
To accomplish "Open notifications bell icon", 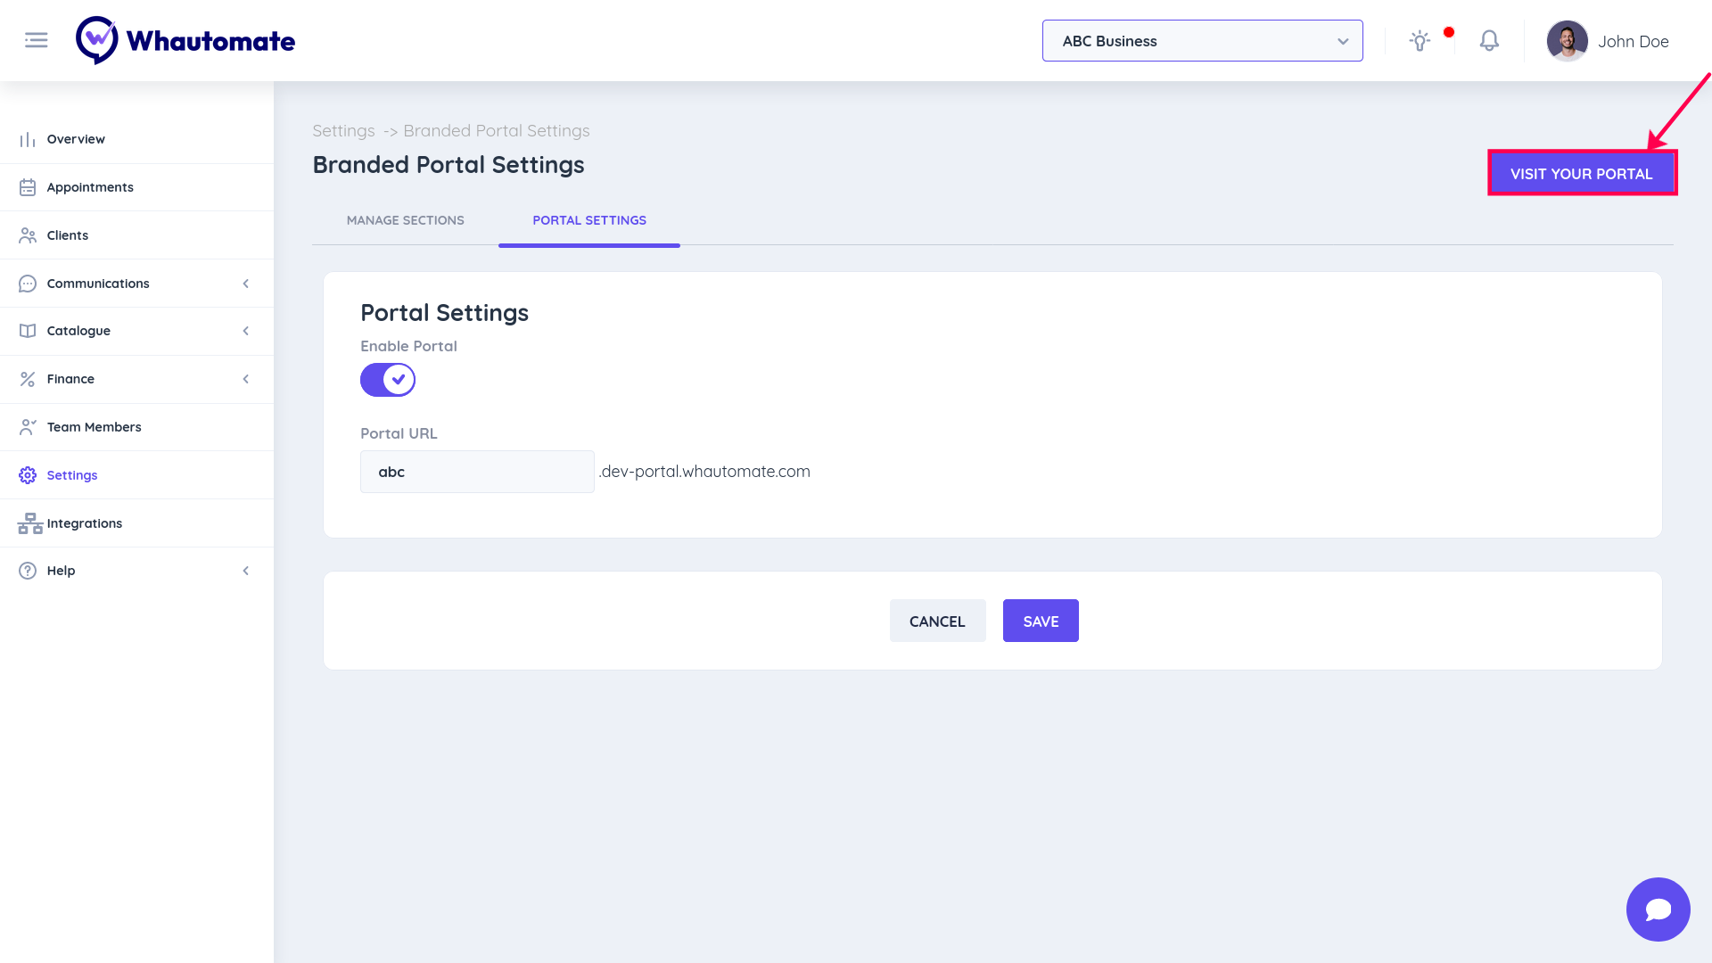I will click(1489, 41).
